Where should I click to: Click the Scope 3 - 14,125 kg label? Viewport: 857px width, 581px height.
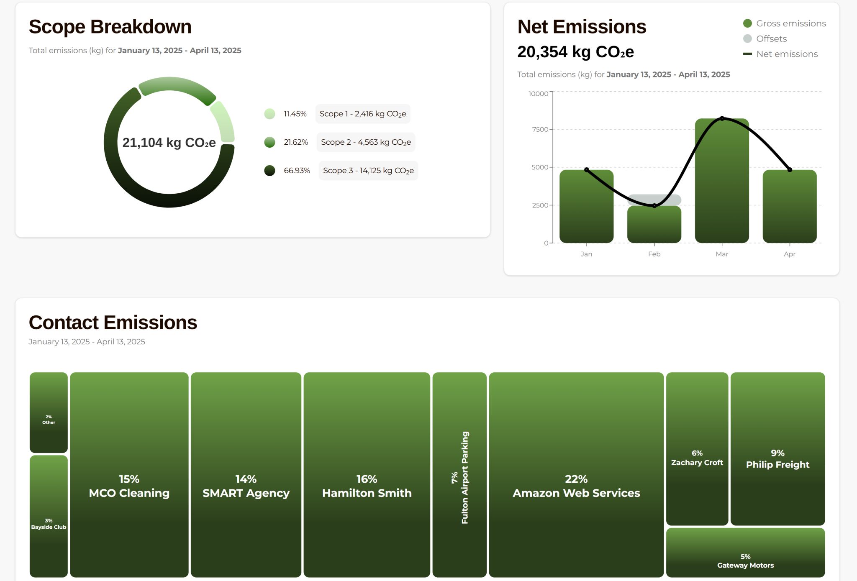click(x=368, y=171)
